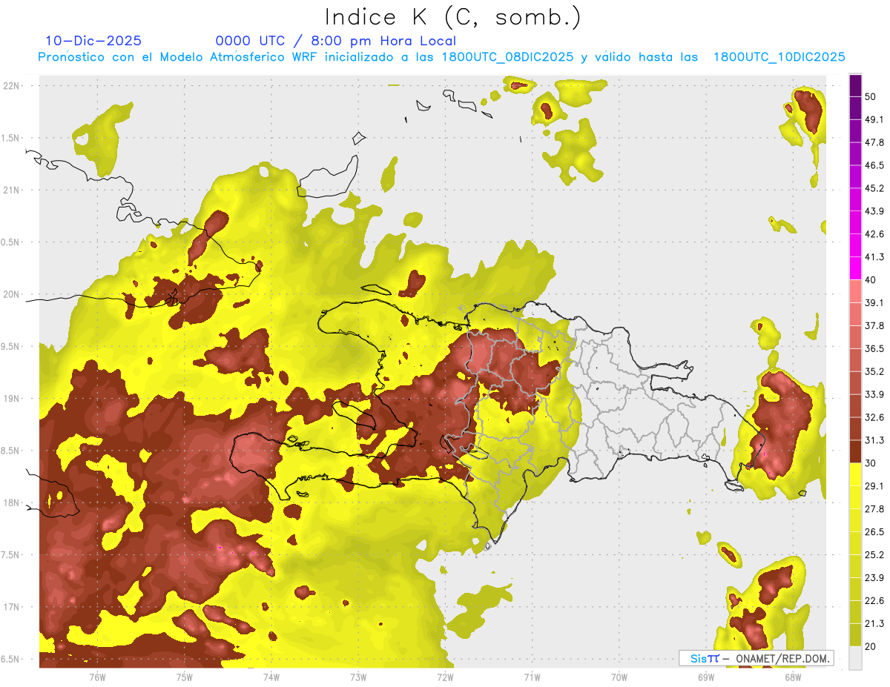This screenshot has width=890, height=687.
Task: Click the latitude label '19N'
Action: click(x=12, y=399)
